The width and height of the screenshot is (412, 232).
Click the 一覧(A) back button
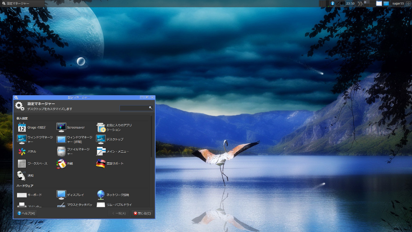pos(119,213)
